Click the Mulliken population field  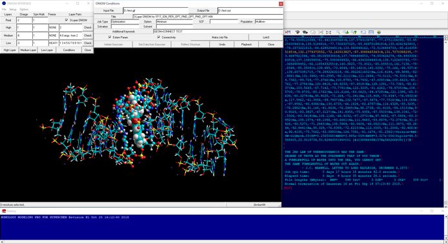click(269, 22)
